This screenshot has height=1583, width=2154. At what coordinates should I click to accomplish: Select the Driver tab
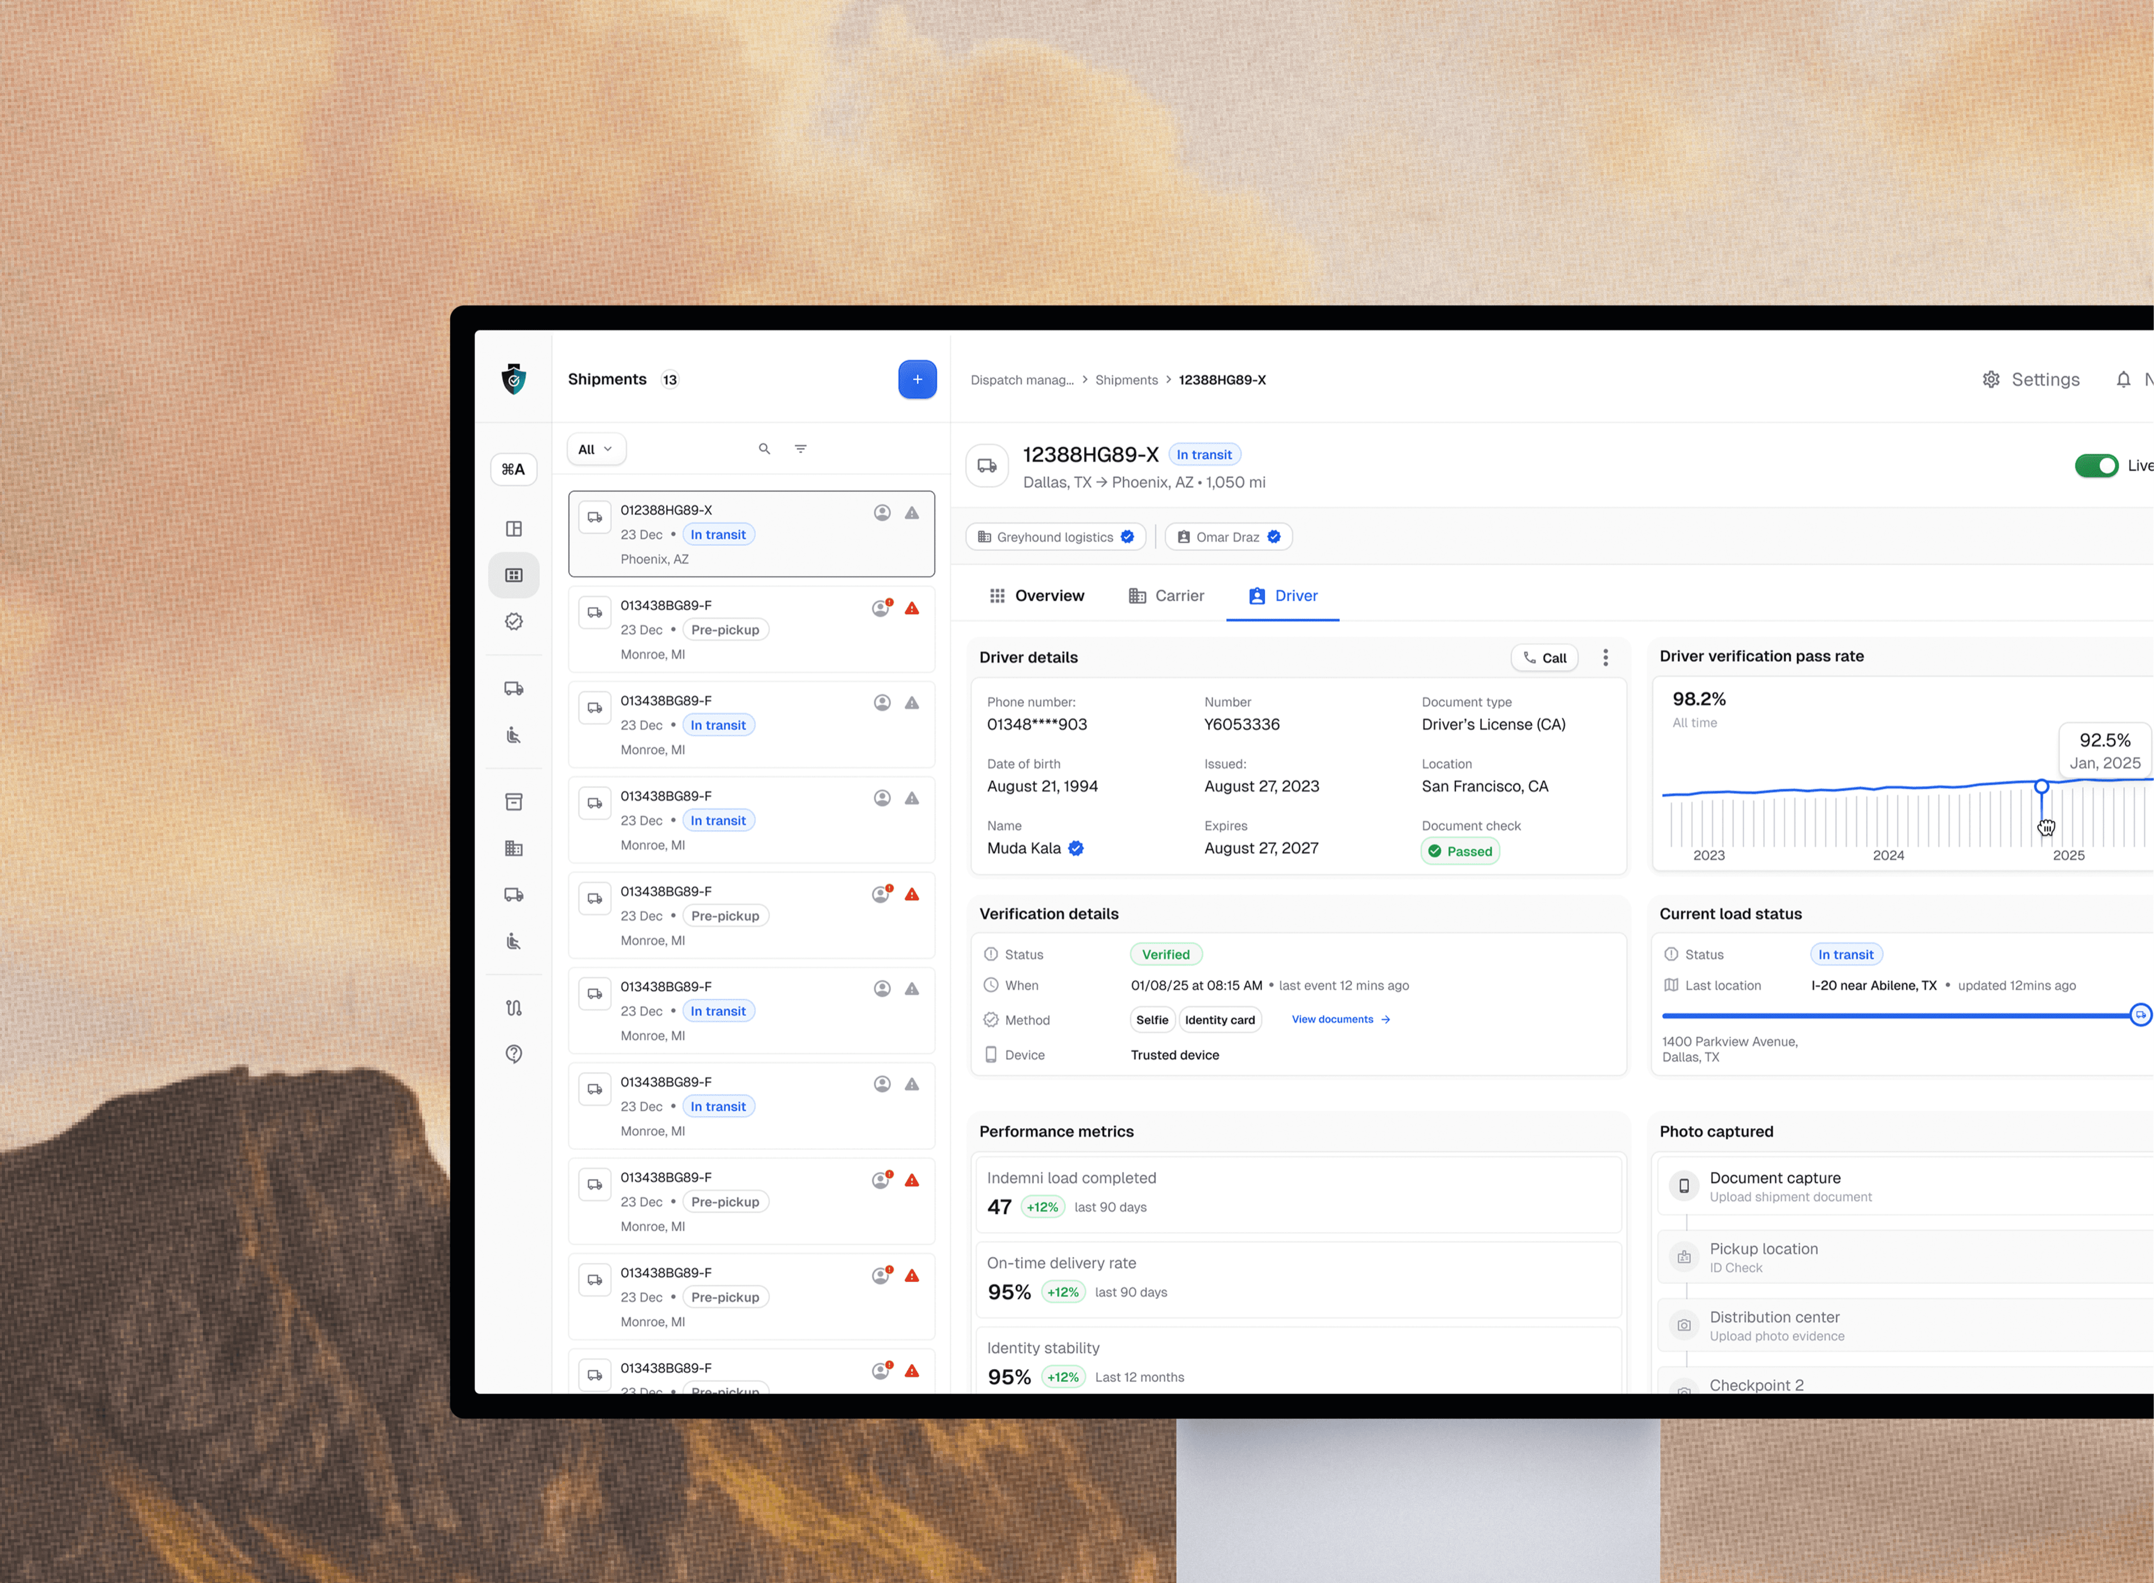click(x=1283, y=596)
